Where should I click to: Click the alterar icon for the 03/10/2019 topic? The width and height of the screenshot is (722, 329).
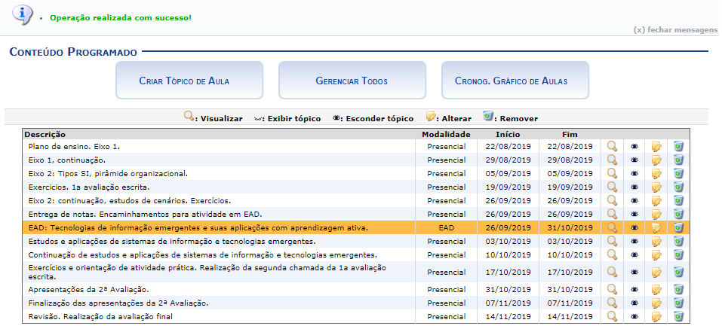click(656, 241)
